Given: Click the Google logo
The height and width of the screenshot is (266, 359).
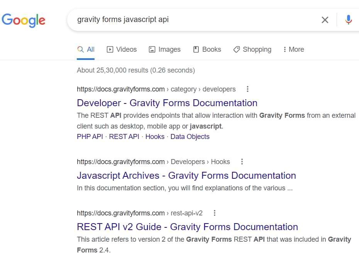Looking at the screenshot, I should (24, 20).
